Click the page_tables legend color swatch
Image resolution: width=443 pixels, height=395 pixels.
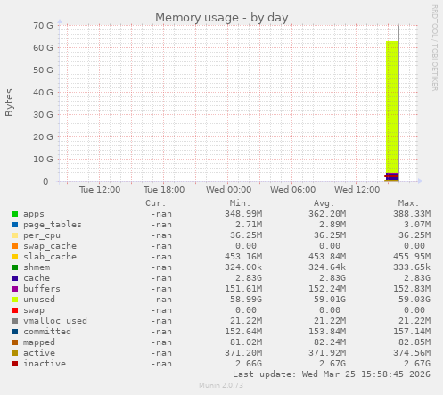tap(15, 225)
